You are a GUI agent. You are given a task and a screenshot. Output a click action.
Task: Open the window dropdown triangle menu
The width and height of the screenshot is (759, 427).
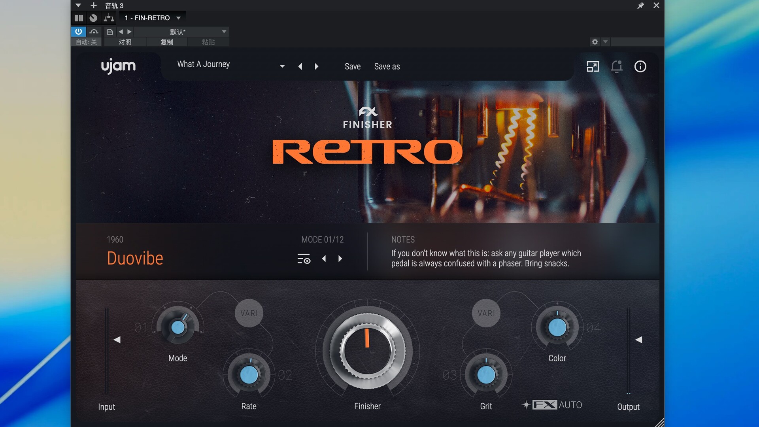tap(78, 6)
